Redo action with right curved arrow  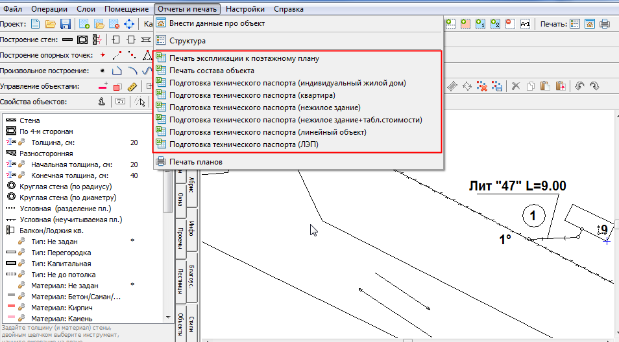(x=594, y=86)
